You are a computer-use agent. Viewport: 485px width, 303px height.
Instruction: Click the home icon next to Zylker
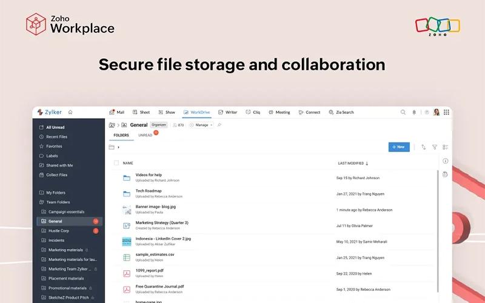point(70,112)
